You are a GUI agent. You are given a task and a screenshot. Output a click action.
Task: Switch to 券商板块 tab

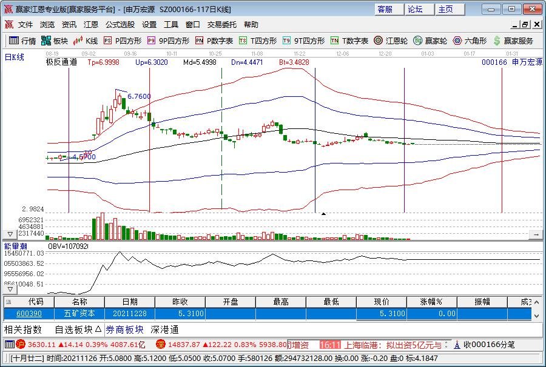pyautogui.click(x=124, y=329)
